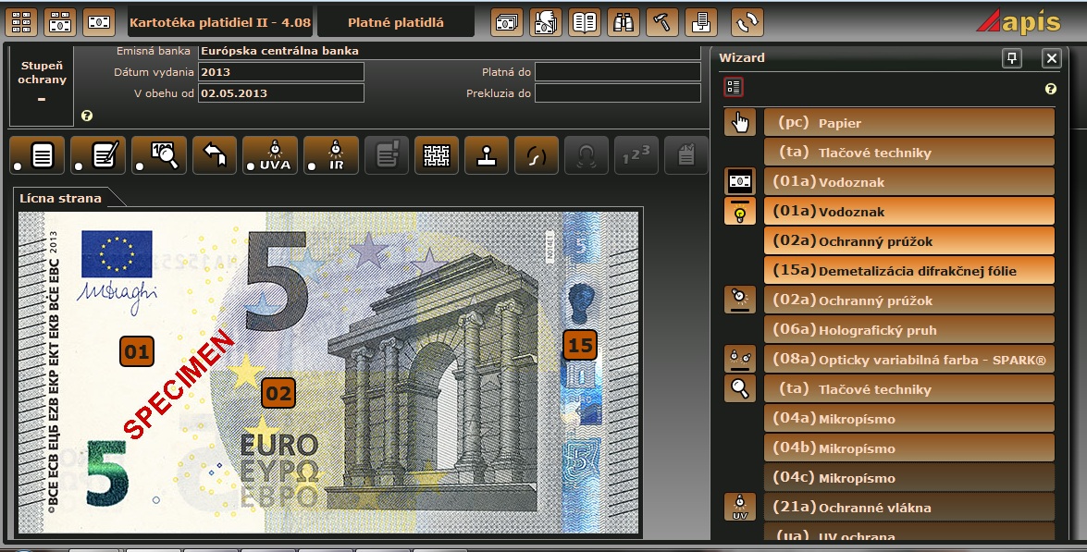The height and width of the screenshot is (552, 1087).
Task: Select (pc) Papier in Wizard list
Action: point(908,123)
